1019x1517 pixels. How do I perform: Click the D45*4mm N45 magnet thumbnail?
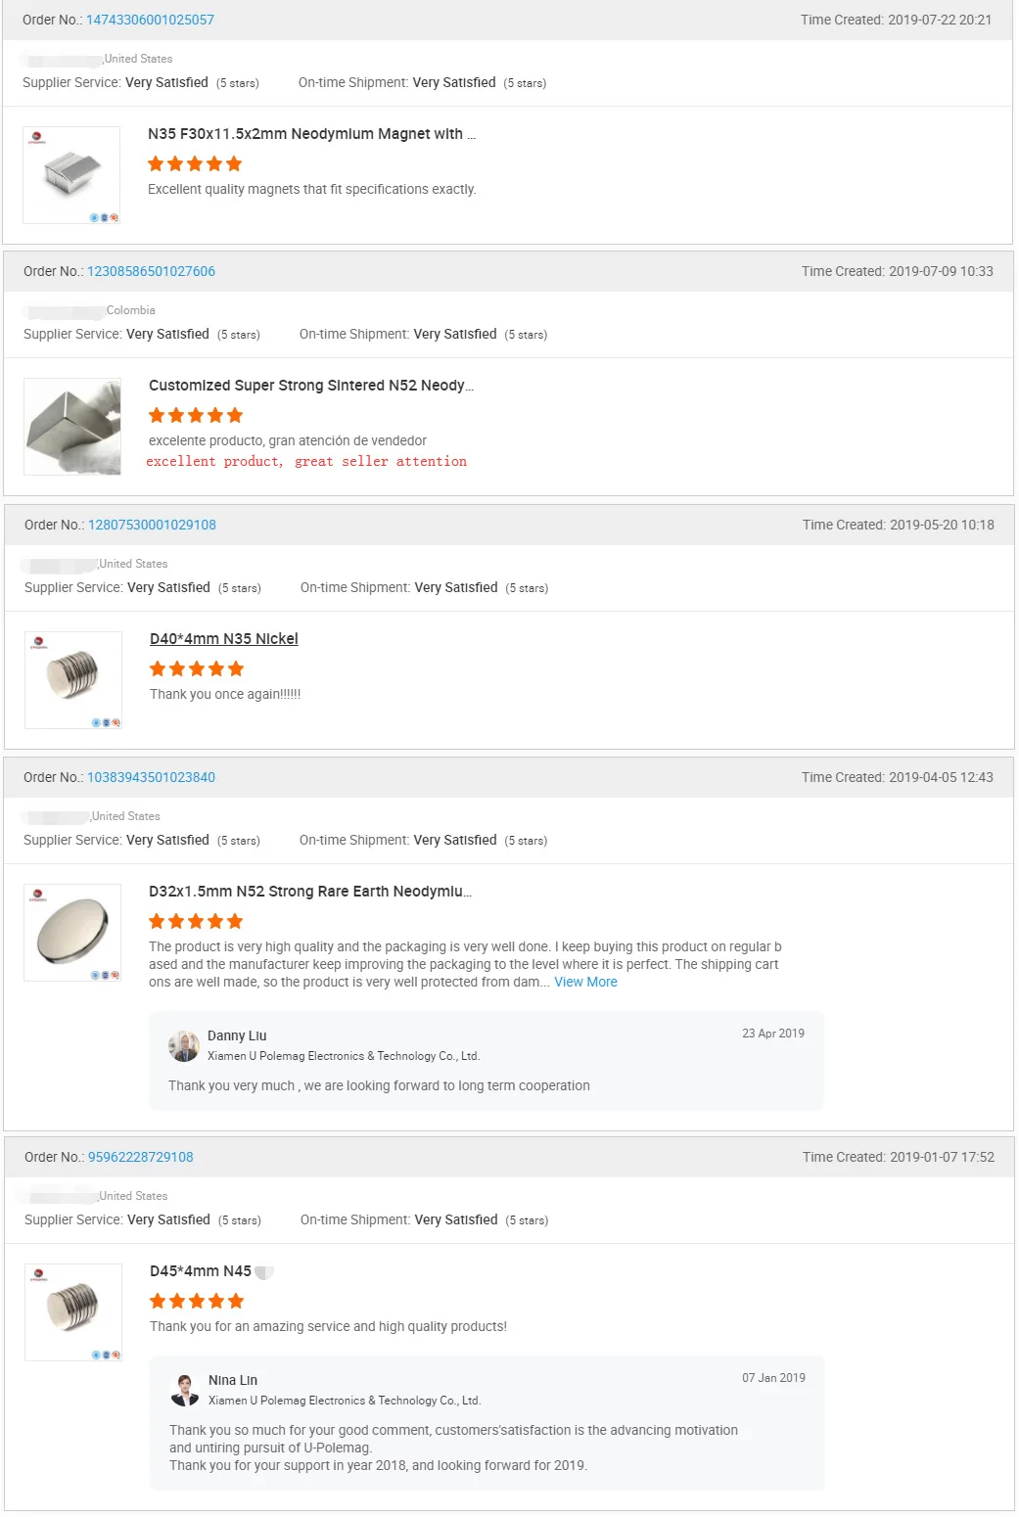pos(73,1312)
